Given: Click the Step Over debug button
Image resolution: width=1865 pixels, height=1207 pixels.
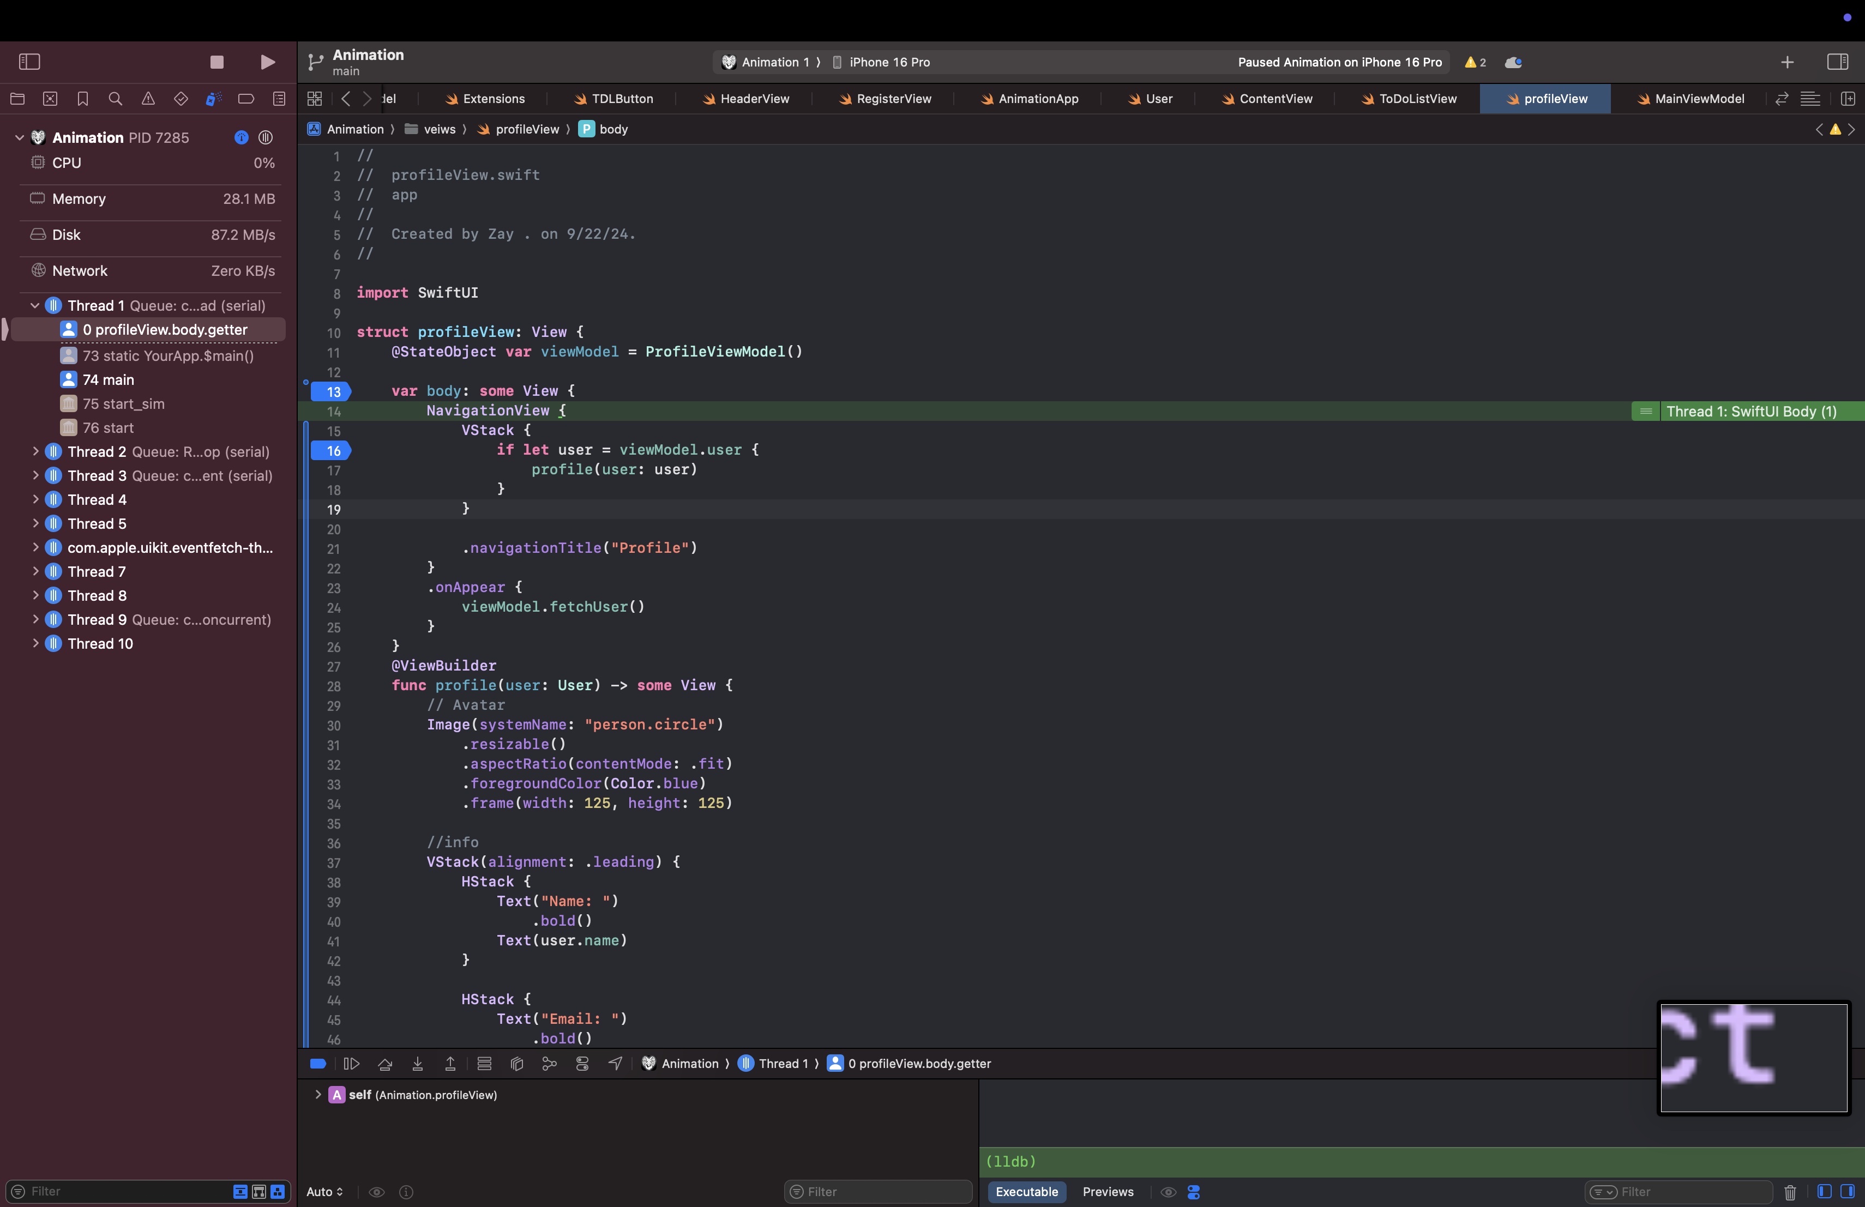Looking at the screenshot, I should click(385, 1064).
